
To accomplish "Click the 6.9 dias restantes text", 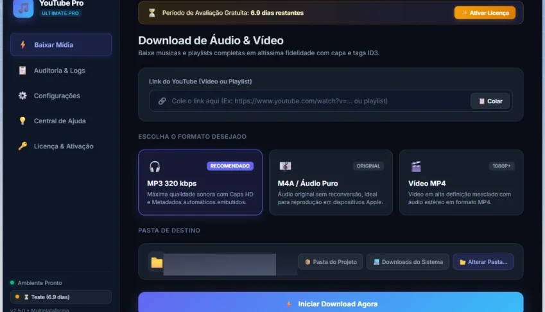I will [x=277, y=13].
